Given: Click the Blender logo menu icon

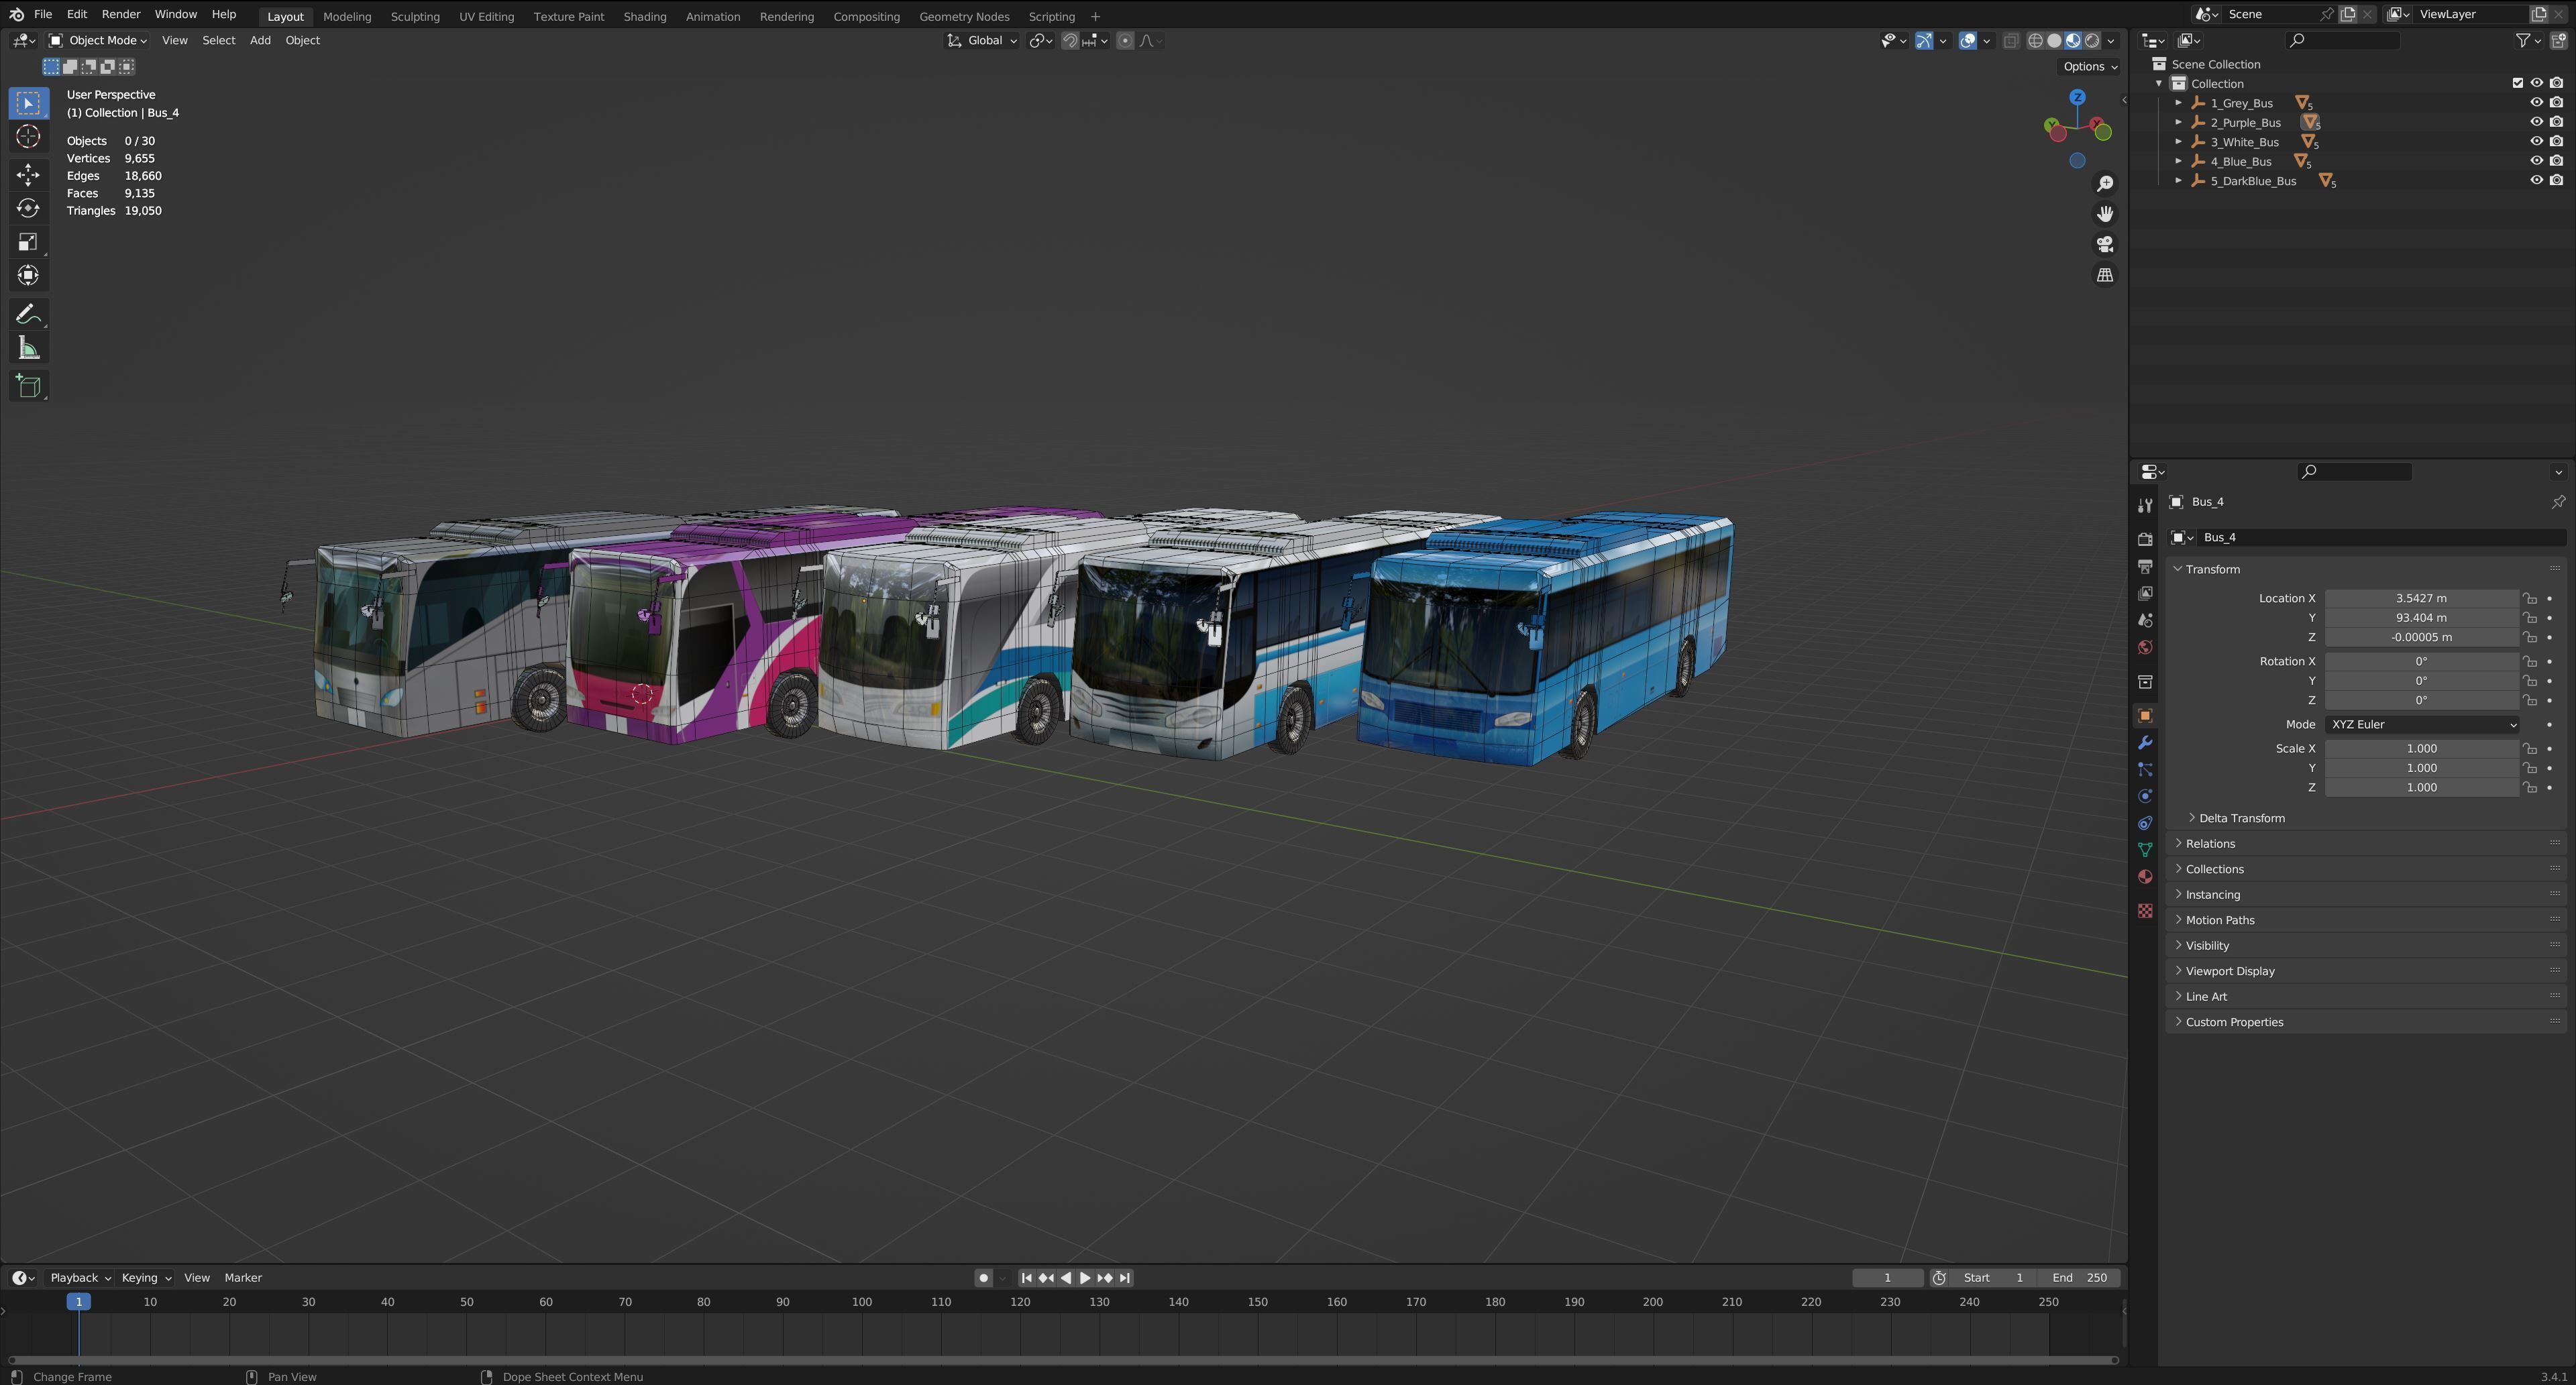Looking at the screenshot, I should click(x=16, y=14).
